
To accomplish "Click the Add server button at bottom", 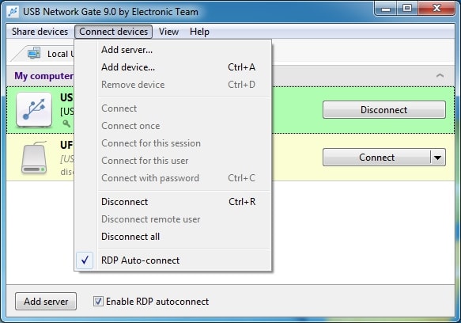I will pos(46,301).
